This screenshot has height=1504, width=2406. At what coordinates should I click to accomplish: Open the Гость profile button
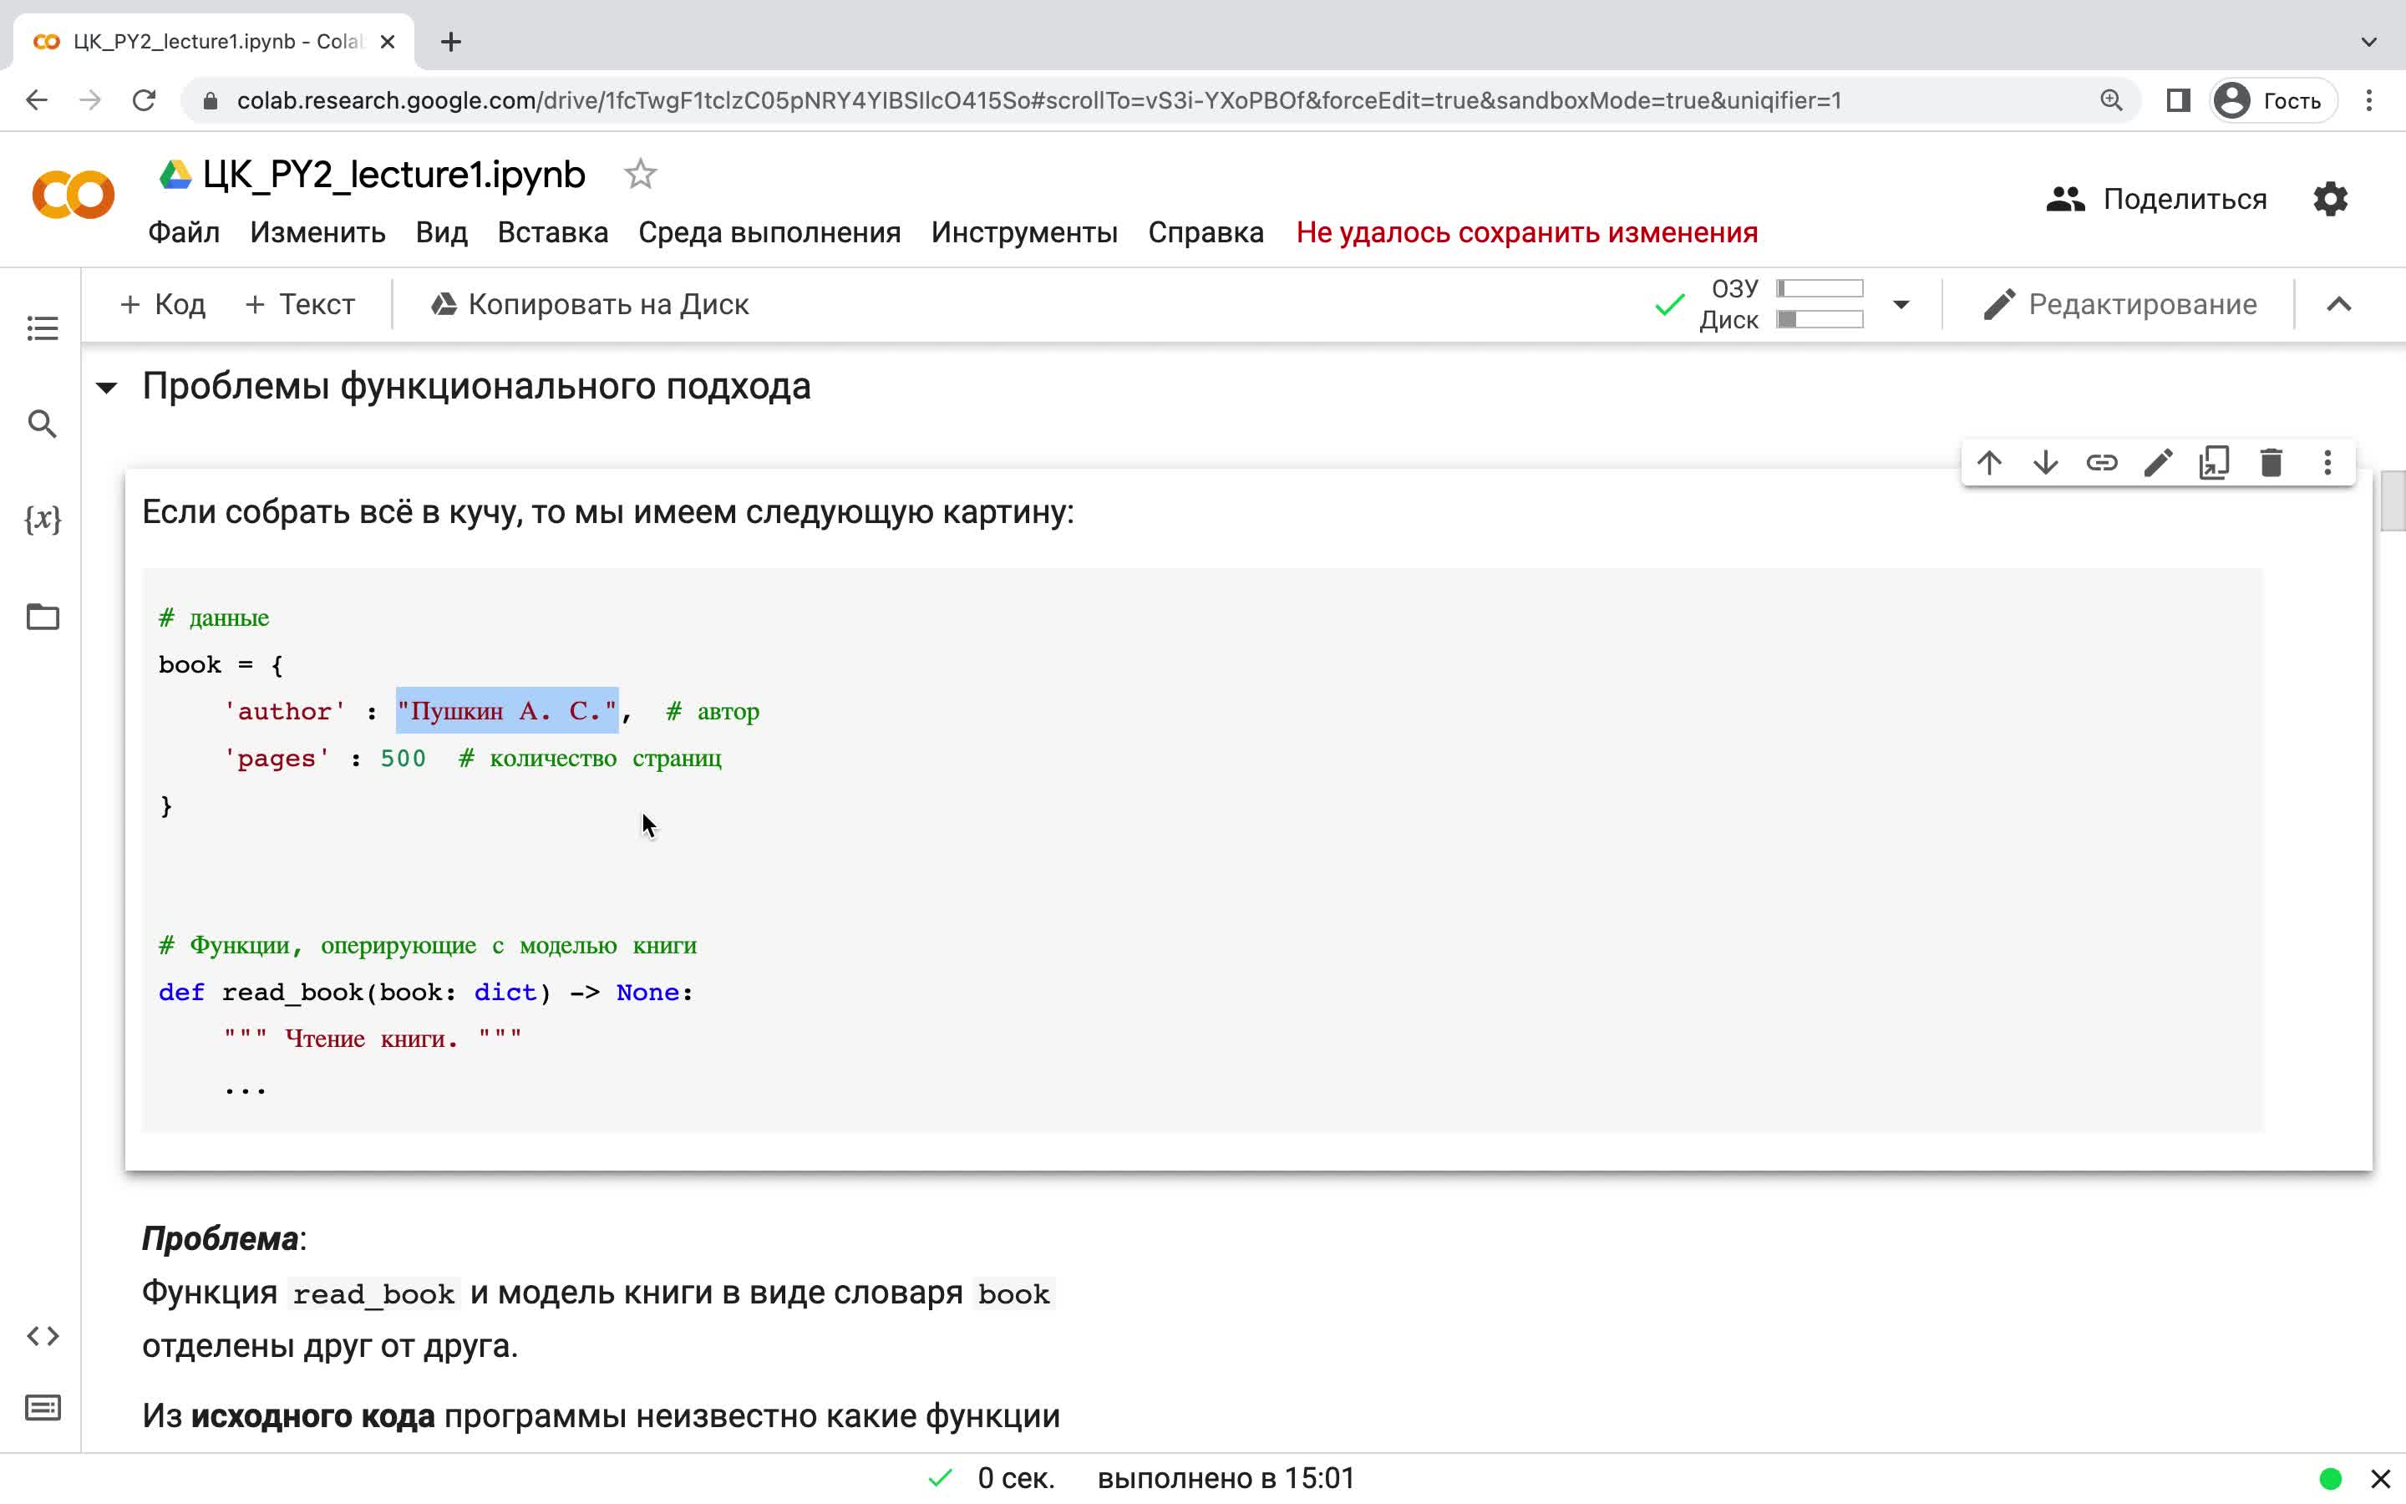pyautogui.click(x=2273, y=100)
